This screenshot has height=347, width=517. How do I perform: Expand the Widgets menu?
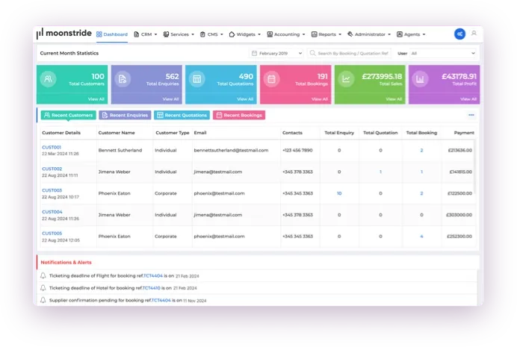245,34
